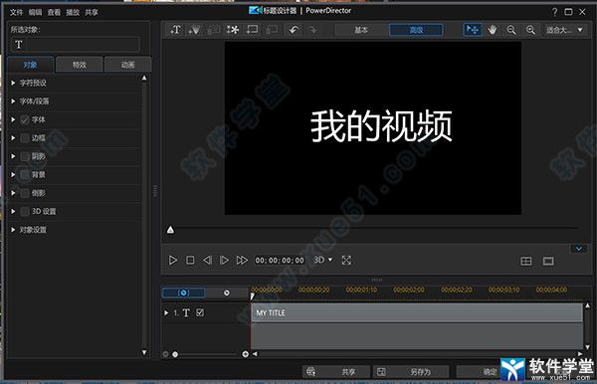Expand the 阴影 shadow section arrow
Image resolution: width=597 pixels, height=384 pixels.
(13, 156)
